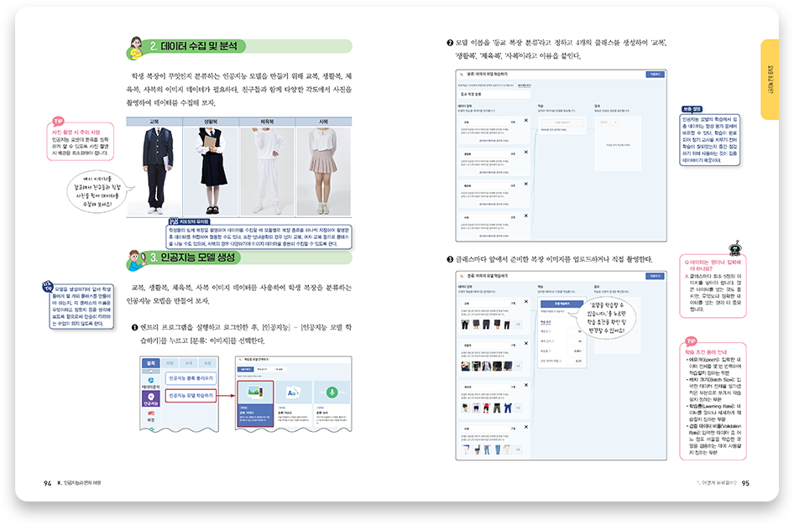Delete the 체육복 class in image-filled training window
This screenshot has width=794, height=525.
[x=526, y=385]
